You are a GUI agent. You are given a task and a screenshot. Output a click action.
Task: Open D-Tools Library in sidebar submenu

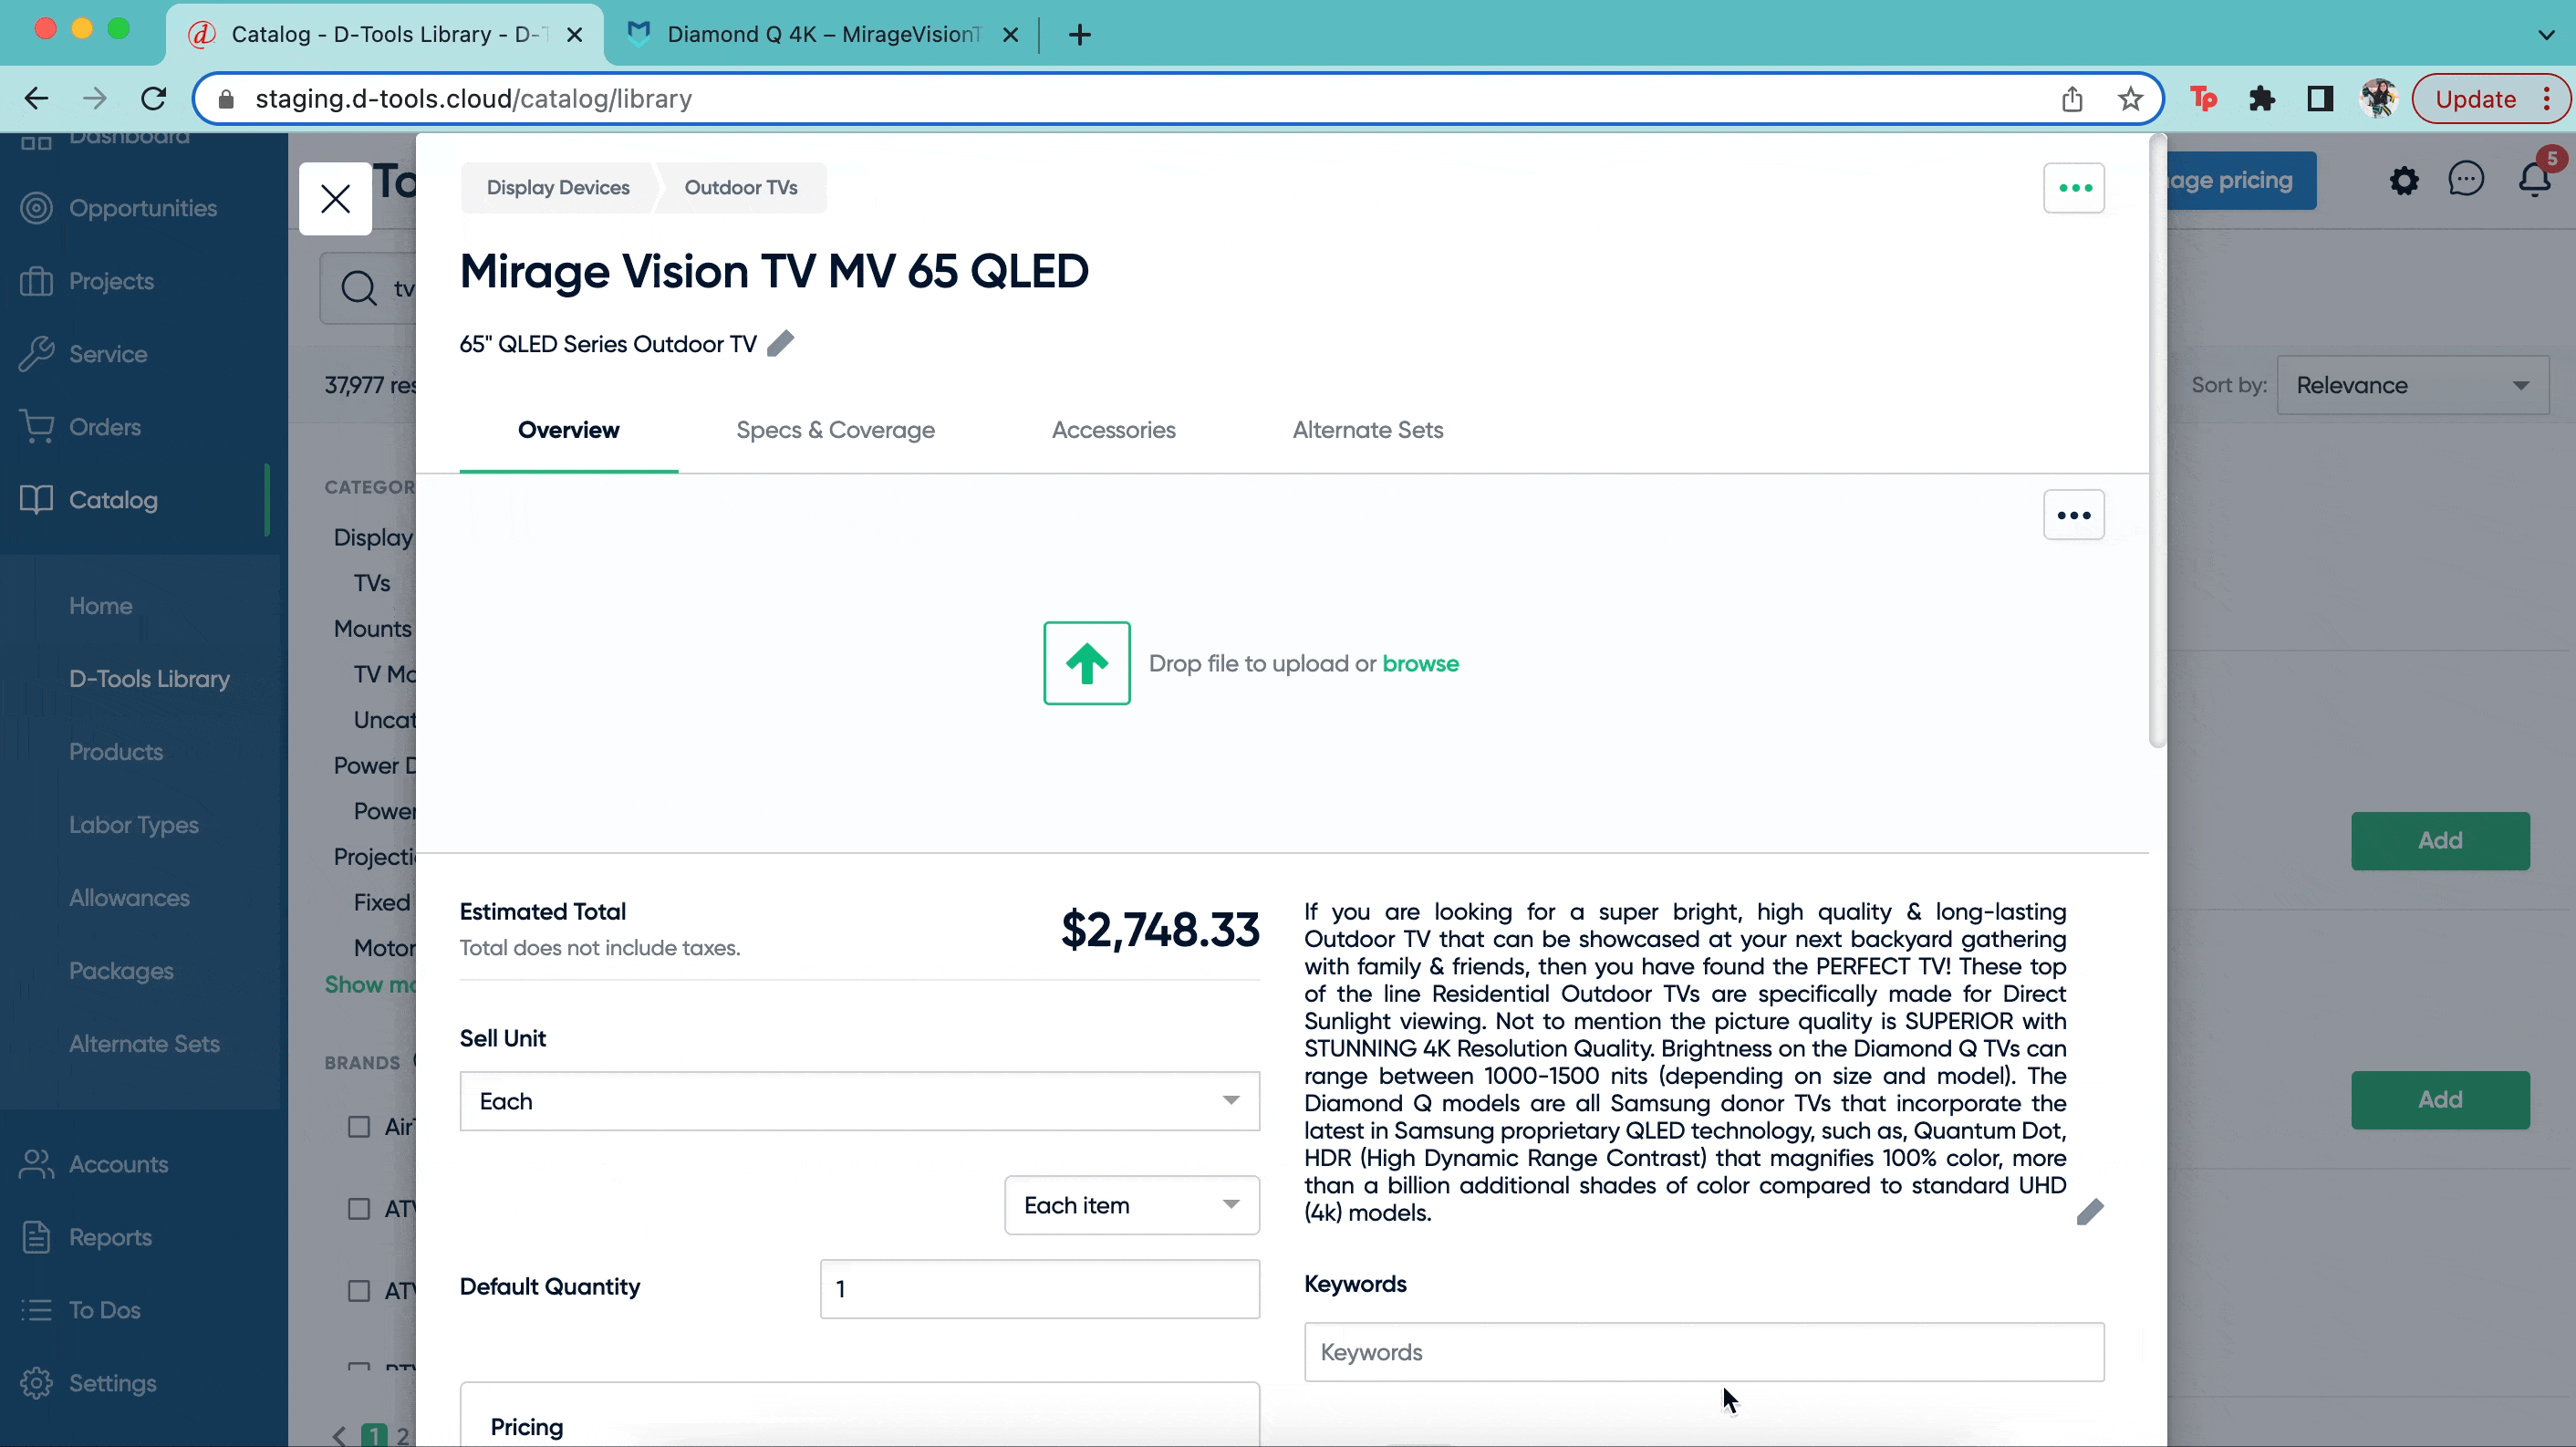pos(149,679)
